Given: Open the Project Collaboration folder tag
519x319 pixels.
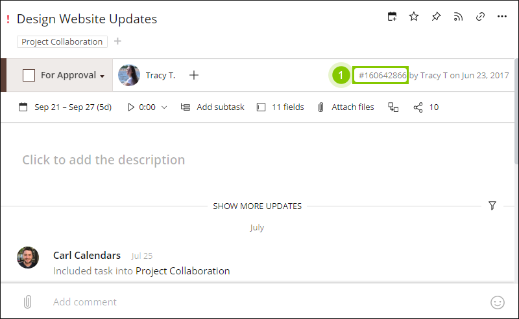Looking at the screenshot, I should click(62, 41).
